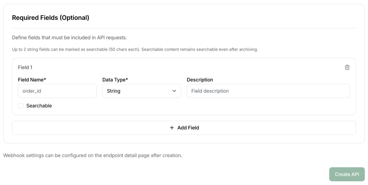Click the Add Field row at the bottom
This screenshot has width=368, height=185.
click(x=184, y=128)
